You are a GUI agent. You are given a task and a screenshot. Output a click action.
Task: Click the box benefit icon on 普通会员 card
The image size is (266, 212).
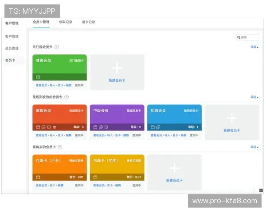point(38,77)
